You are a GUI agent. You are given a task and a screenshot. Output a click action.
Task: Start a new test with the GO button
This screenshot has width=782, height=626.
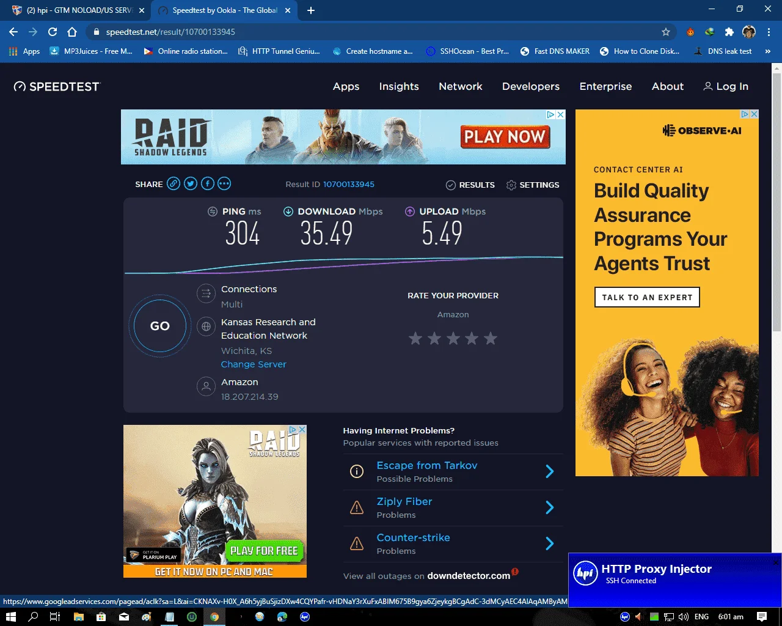click(x=160, y=326)
